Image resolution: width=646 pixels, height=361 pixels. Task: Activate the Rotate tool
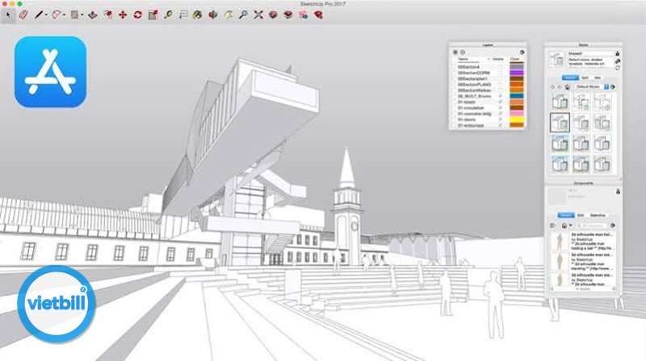click(137, 15)
